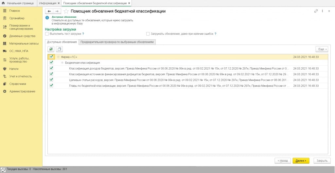This screenshot has width=335, height=173.
Task: Open the Еще dropdown menu
Action: [x=321, y=49]
